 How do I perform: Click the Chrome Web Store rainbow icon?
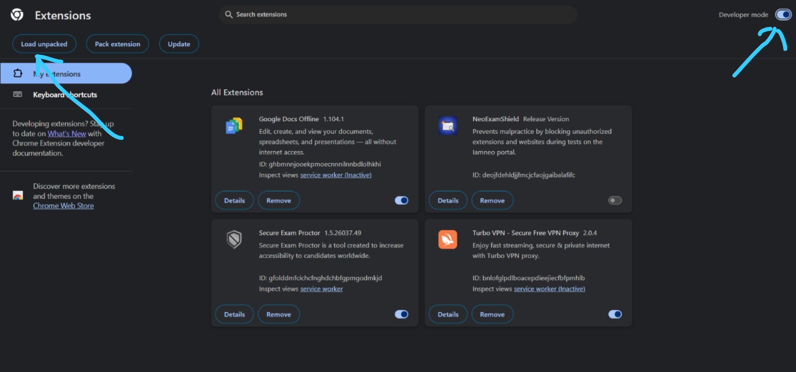[18, 196]
